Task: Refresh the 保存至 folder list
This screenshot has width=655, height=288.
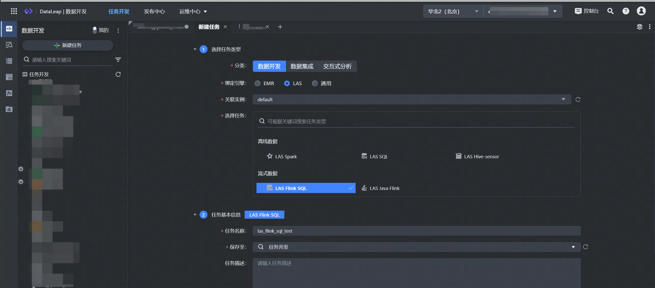Action: point(586,247)
